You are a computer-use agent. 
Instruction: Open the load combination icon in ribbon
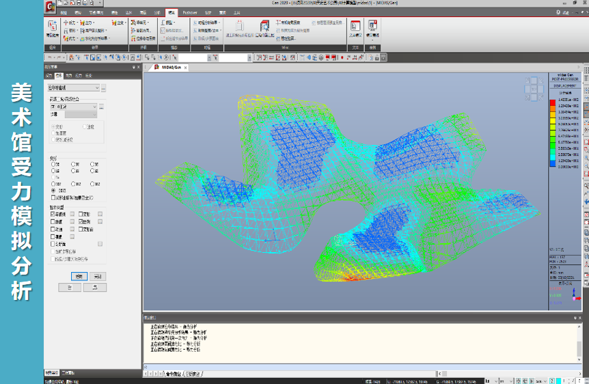[52, 29]
